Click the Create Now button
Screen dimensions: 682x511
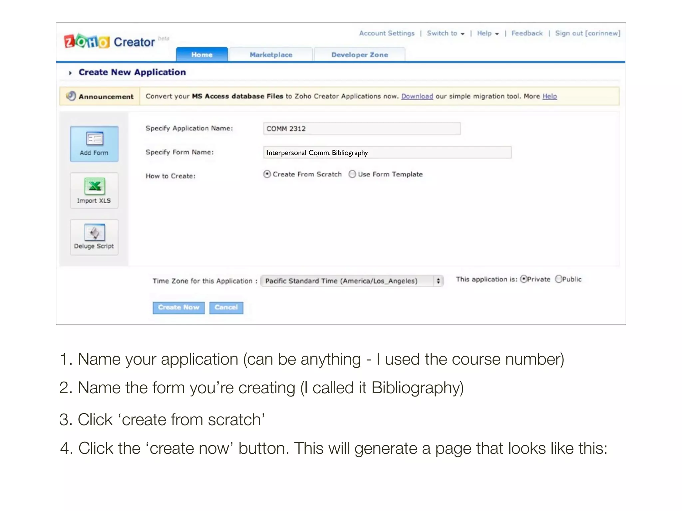(x=179, y=307)
